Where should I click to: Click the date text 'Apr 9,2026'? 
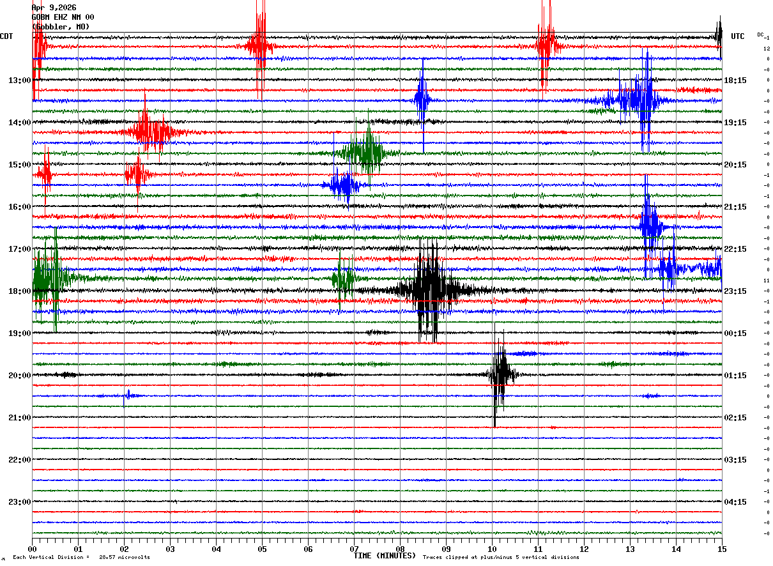(54, 8)
